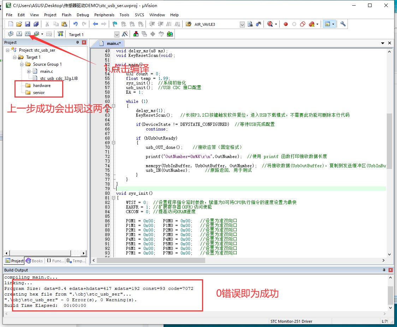Screen dimensions: 397x327
Task: Undo last edit
Action: [76, 24]
